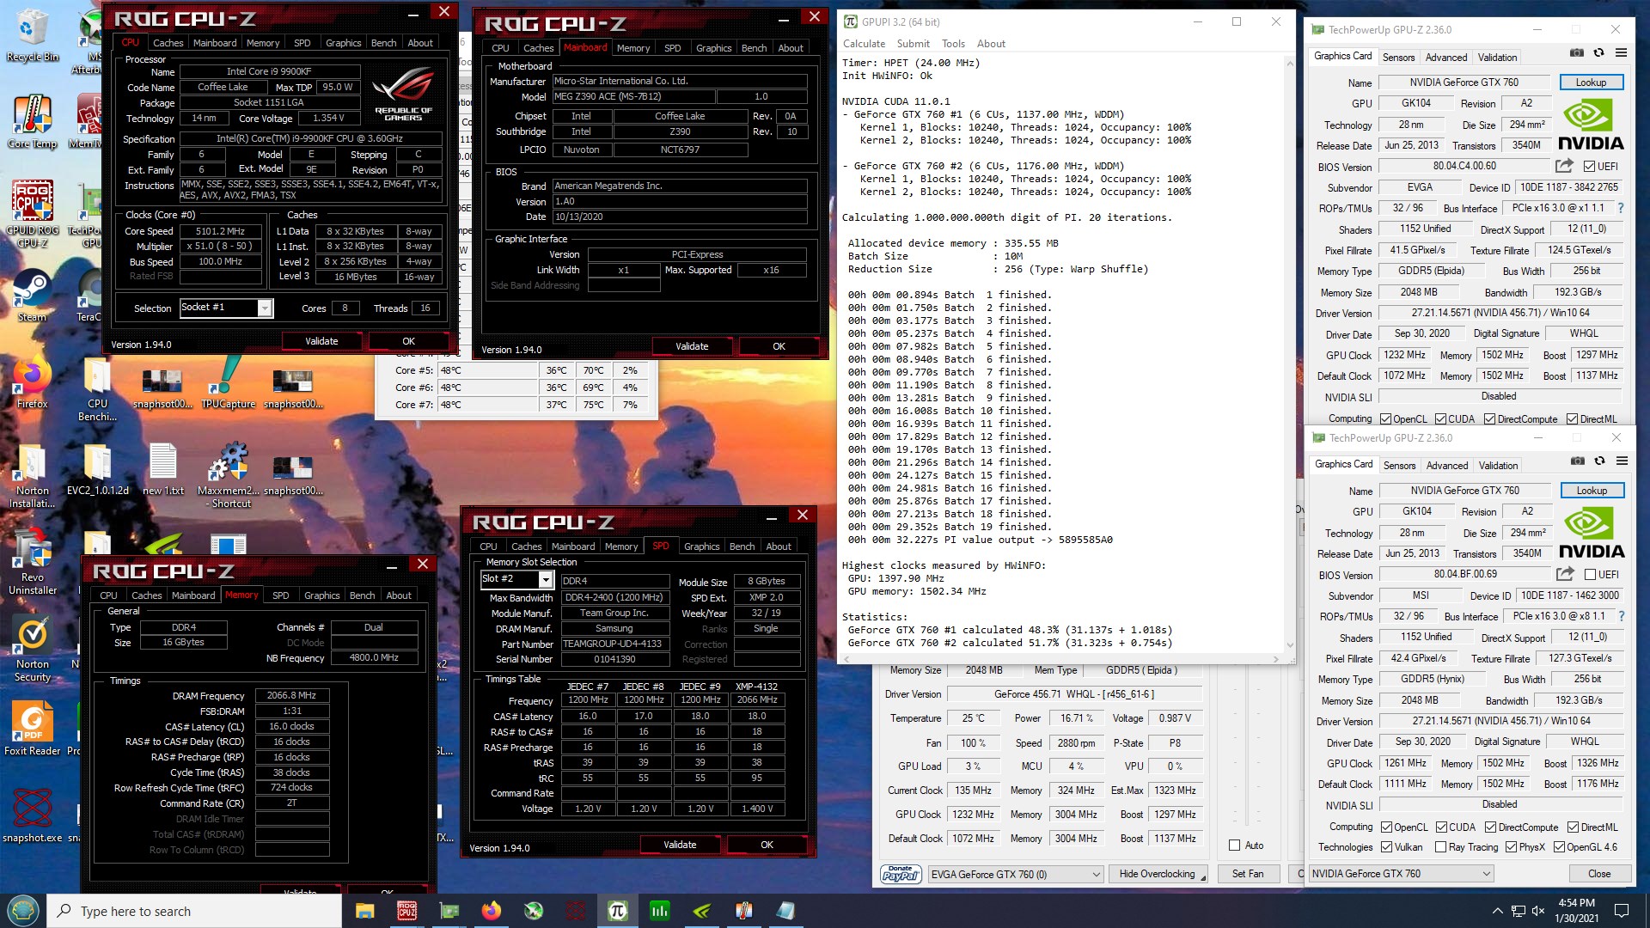The height and width of the screenshot is (928, 1650).
Task: Toggle PhysX checkbox in lower GPU-Z
Action: tap(1511, 847)
